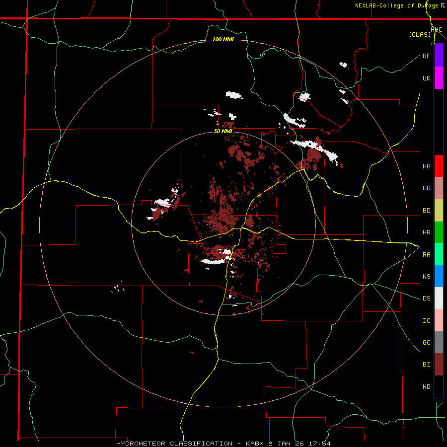Click the RA legend label
The width and height of the screenshot is (447, 447).
[x=426, y=255]
